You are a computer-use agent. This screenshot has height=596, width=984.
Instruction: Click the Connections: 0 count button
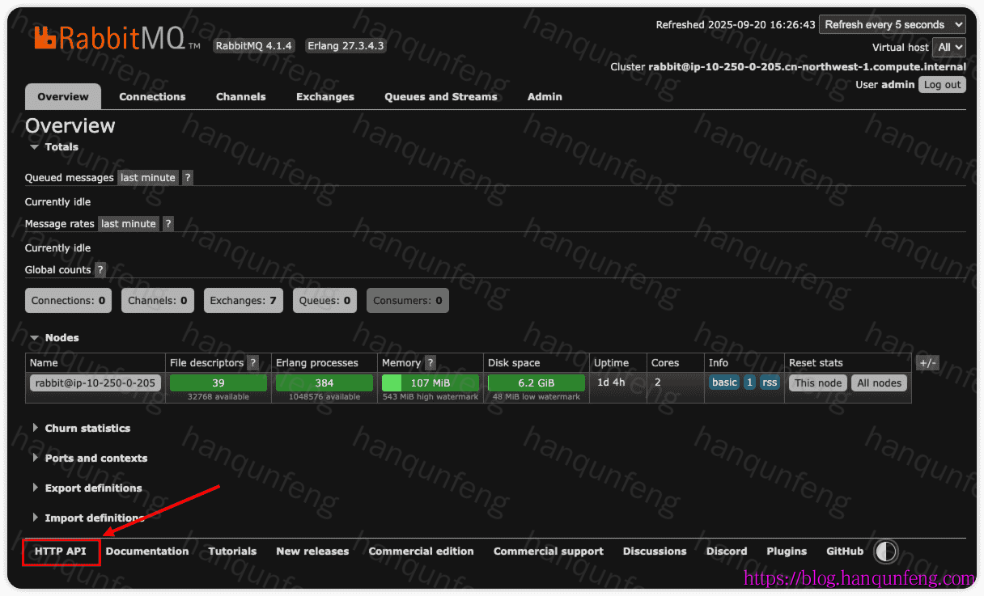point(68,301)
